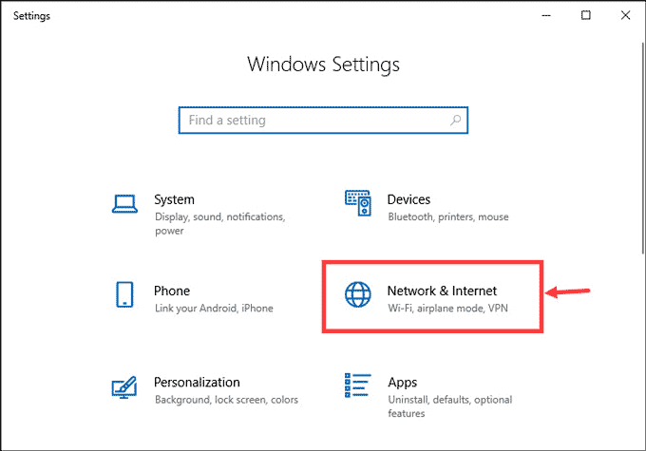Focus the Find a setting field
646x451 pixels.
pyautogui.click(x=323, y=121)
